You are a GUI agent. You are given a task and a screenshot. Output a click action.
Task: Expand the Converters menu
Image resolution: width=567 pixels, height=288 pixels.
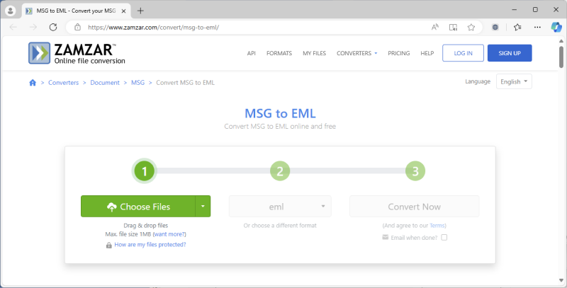(x=357, y=53)
